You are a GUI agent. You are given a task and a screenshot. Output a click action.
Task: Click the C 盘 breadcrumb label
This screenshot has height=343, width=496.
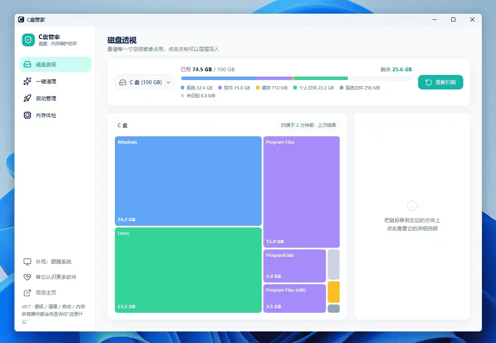pos(122,126)
